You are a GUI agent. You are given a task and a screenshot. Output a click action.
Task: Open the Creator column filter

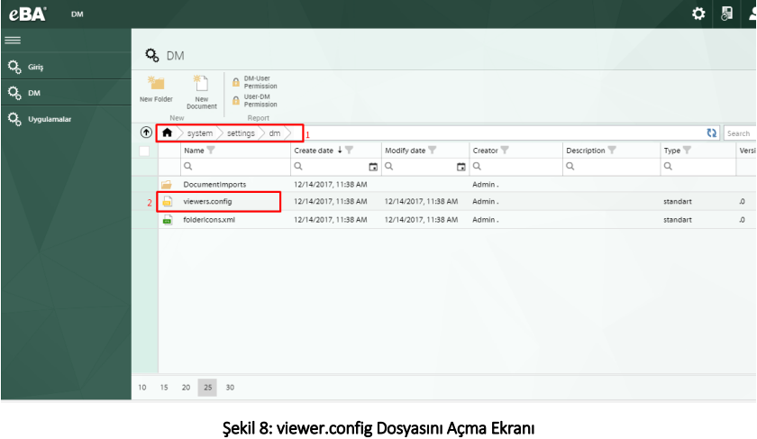point(506,151)
